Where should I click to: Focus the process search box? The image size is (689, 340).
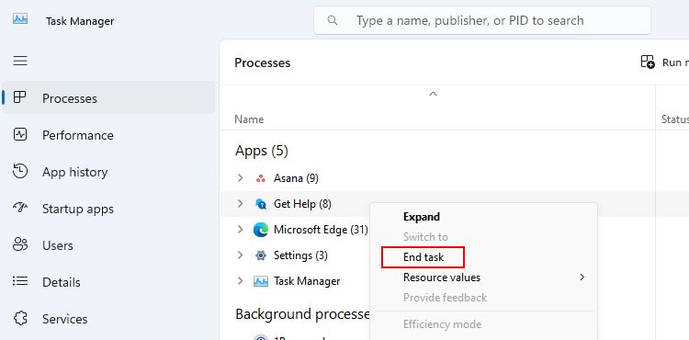(x=482, y=20)
